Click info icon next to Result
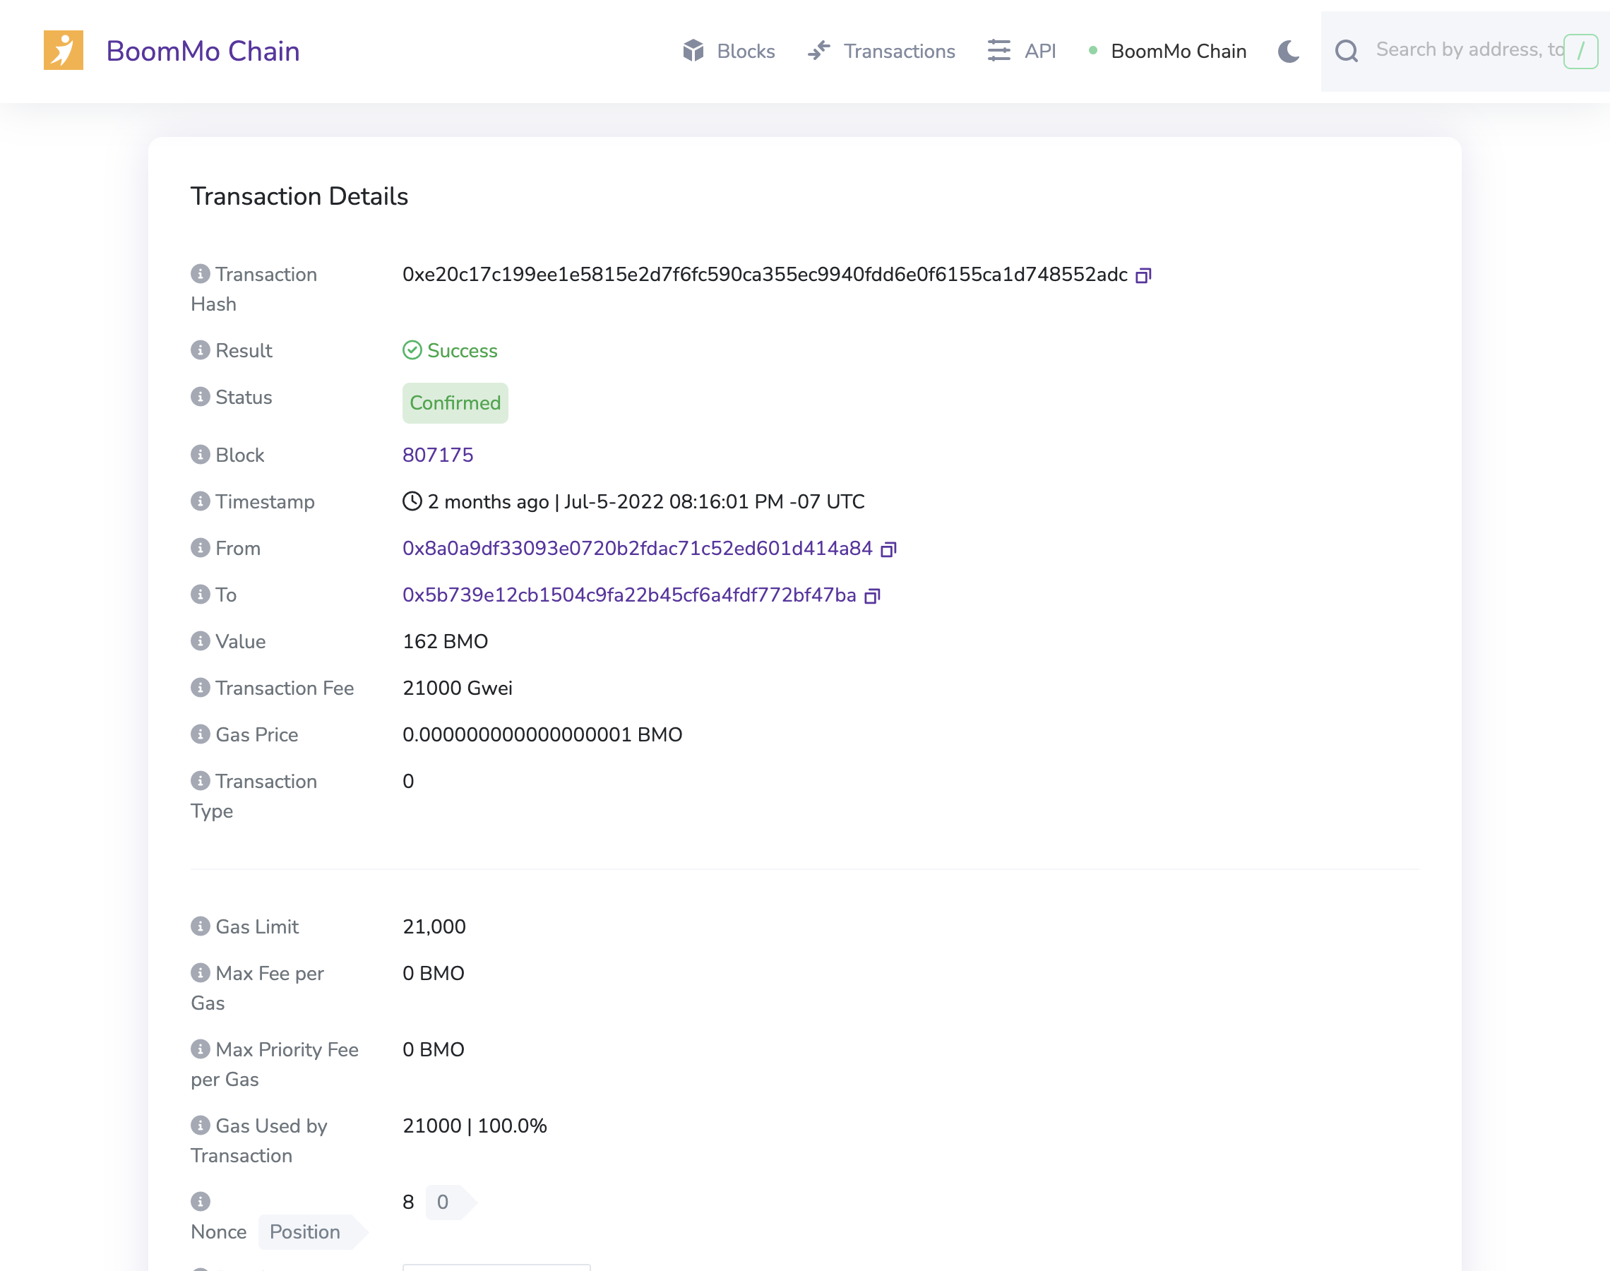Image resolution: width=1610 pixels, height=1271 pixels. [200, 350]
